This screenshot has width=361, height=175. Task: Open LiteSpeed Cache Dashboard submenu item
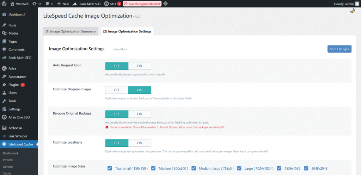10,153
